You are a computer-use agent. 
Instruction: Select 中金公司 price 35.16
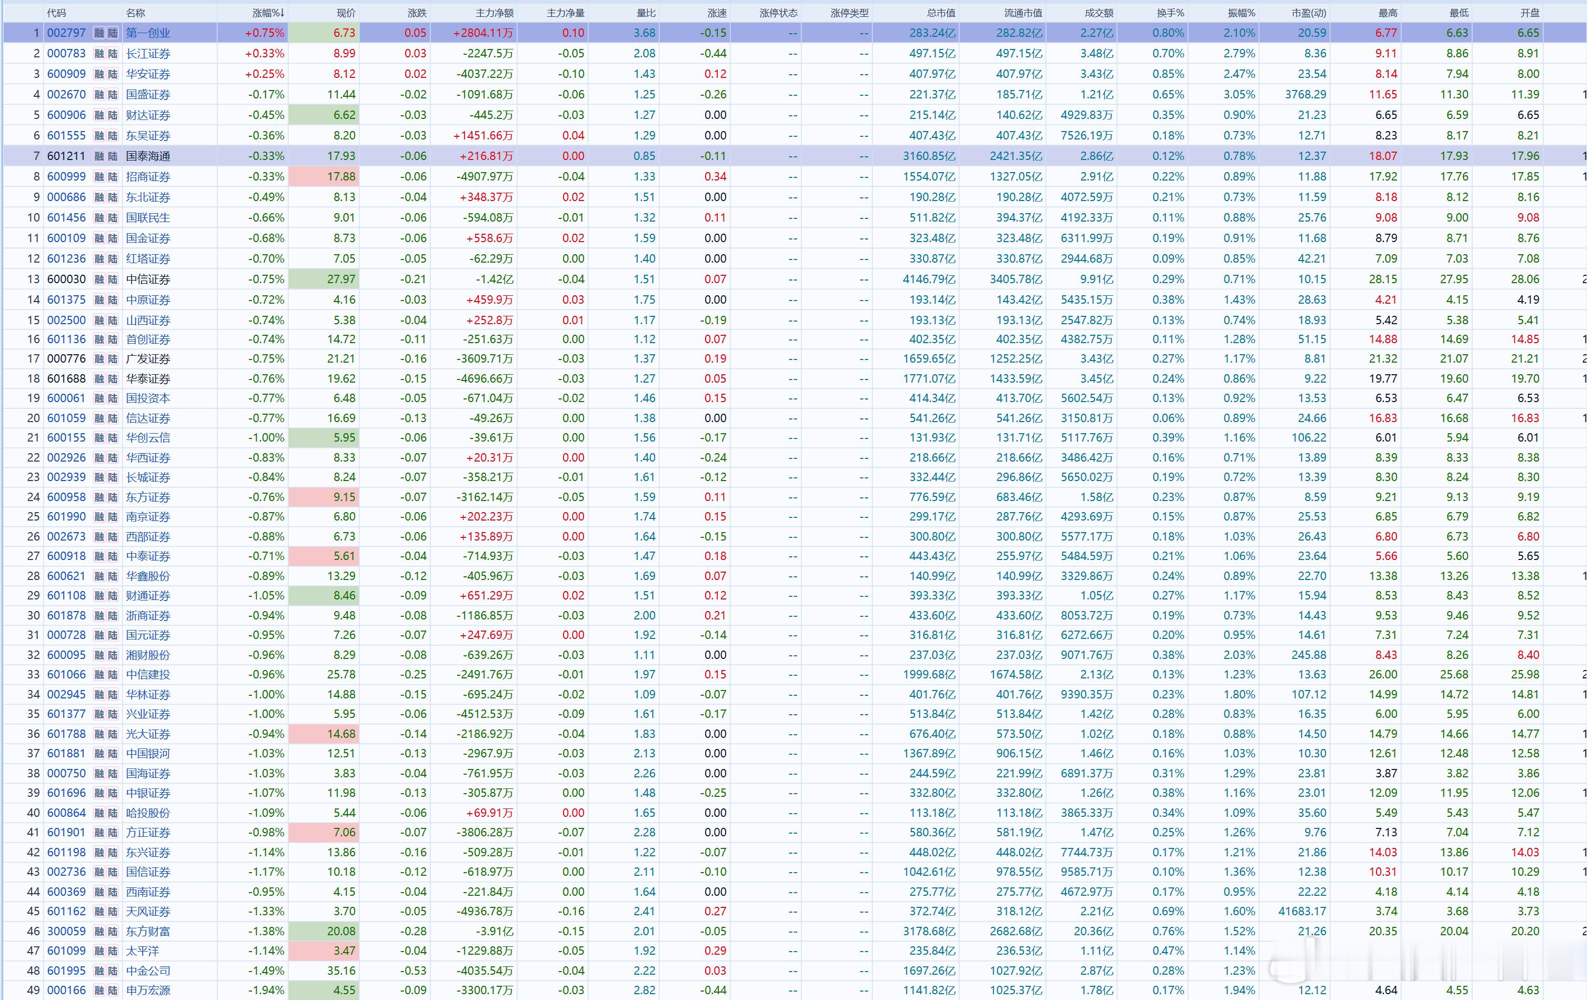[x=341, y=971]
